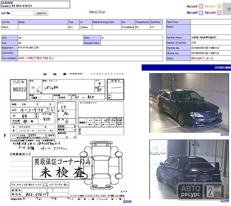This screenshot has width=231, height=206.
Task: Click the P/S P/W ABS equipment value
Action: click(28, 48)
